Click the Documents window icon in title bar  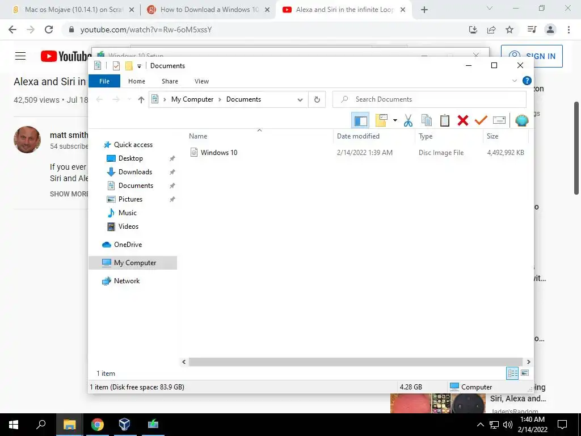pyautogui.click(x=98, y=66)
